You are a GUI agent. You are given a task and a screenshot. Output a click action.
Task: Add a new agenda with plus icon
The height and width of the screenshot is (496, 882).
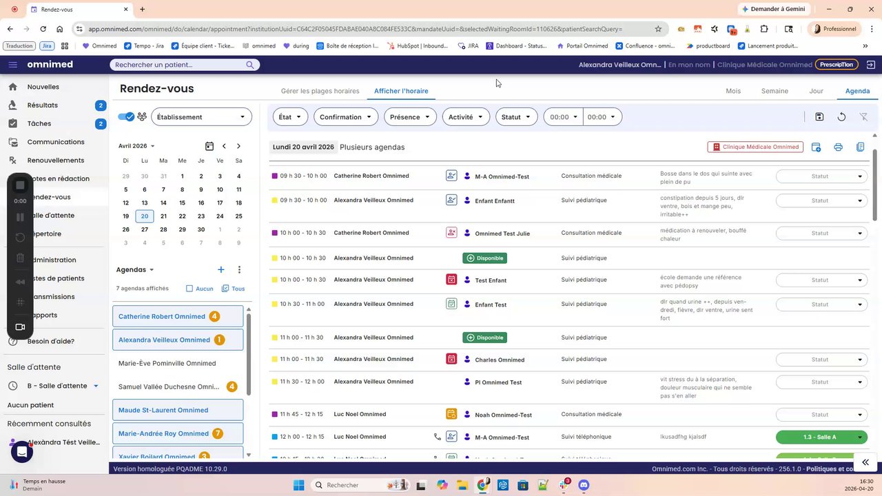pos(220,270)
